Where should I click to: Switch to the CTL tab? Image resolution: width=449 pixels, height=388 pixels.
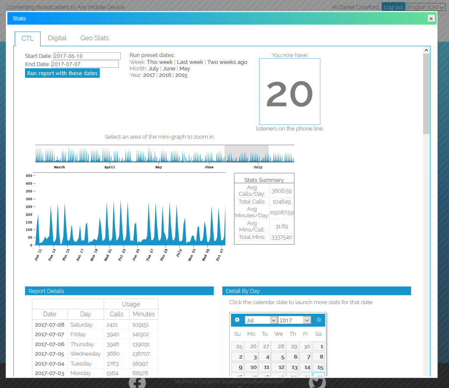(28, 38)
